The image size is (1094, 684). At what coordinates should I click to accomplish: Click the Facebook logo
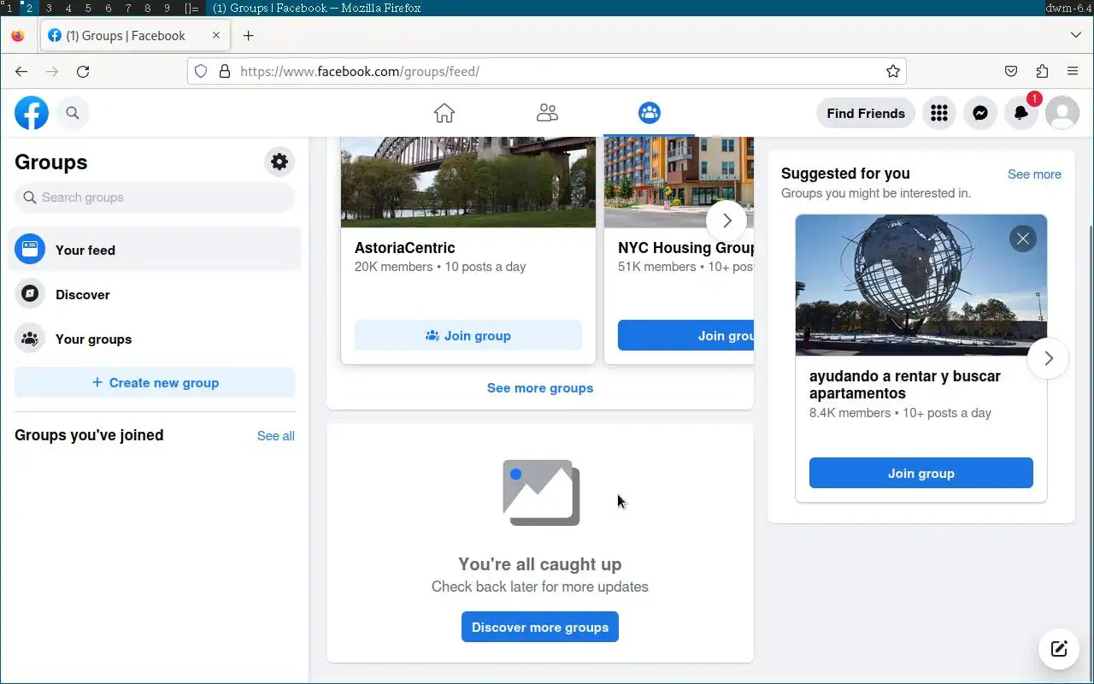32,113
